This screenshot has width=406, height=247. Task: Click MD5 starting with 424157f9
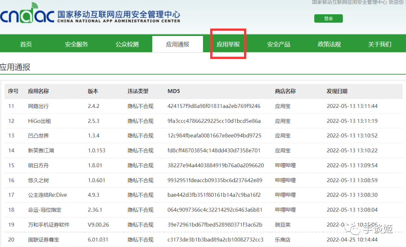pos(214,106)
